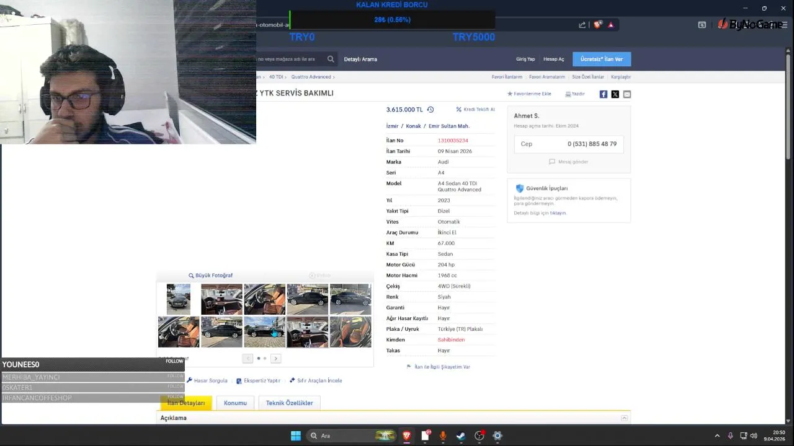Open Hesap Aç signup link

(x=554, y=59)
